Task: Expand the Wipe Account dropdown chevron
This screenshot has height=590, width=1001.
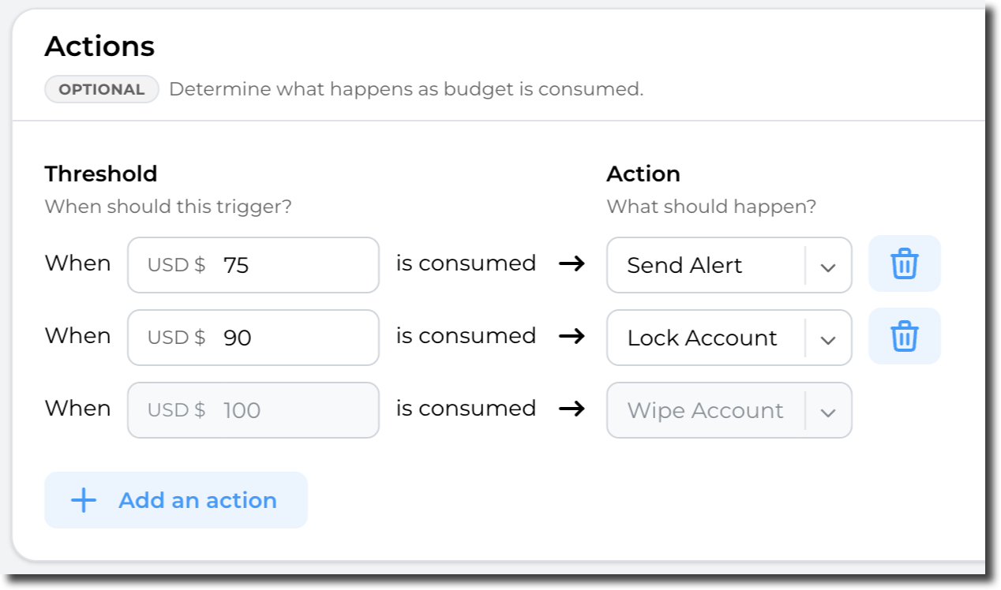Action: [827, 412]
